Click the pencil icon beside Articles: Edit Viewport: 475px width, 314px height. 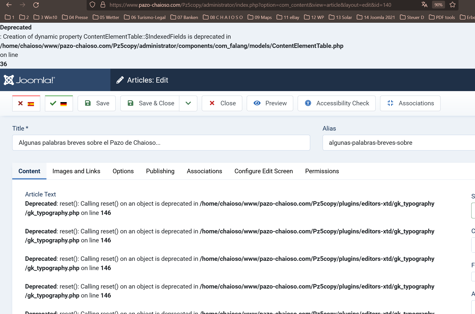[120, 80]
